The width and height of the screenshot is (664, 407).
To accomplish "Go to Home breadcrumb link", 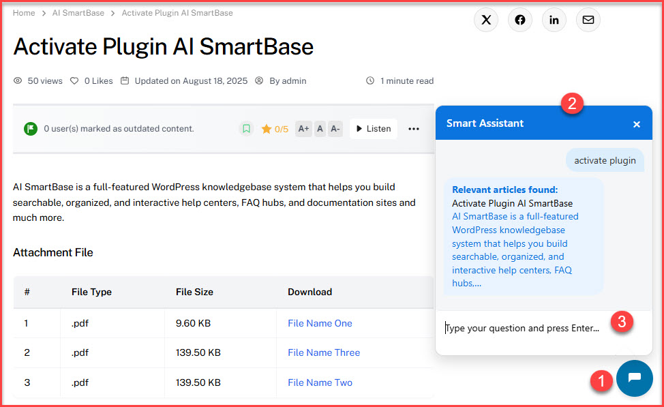I will (24, 13).
